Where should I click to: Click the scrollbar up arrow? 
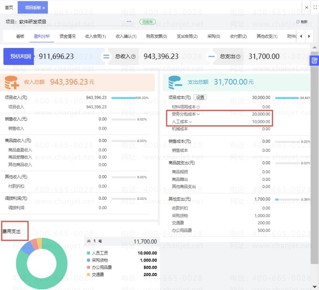(x=315, y=47)
